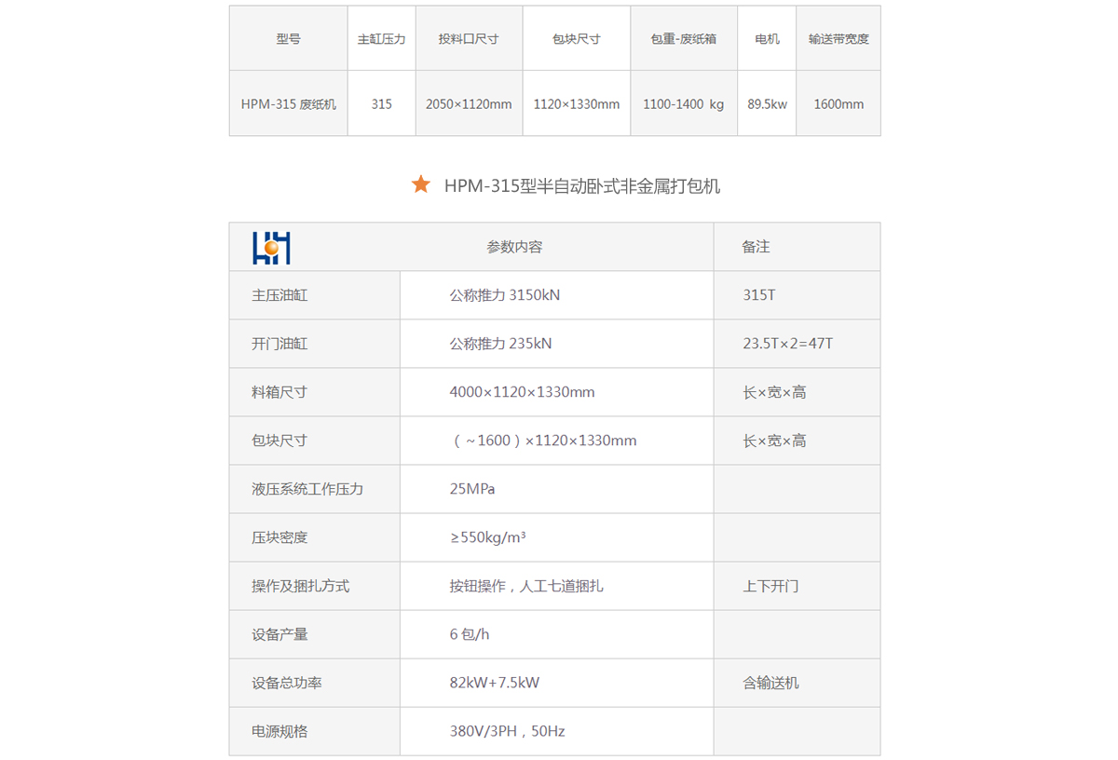The image size is (1118, 760).
Task: Select the 380V/3PH，50Hz power spec
Action: pyautogui.click(x=507, y=731)
